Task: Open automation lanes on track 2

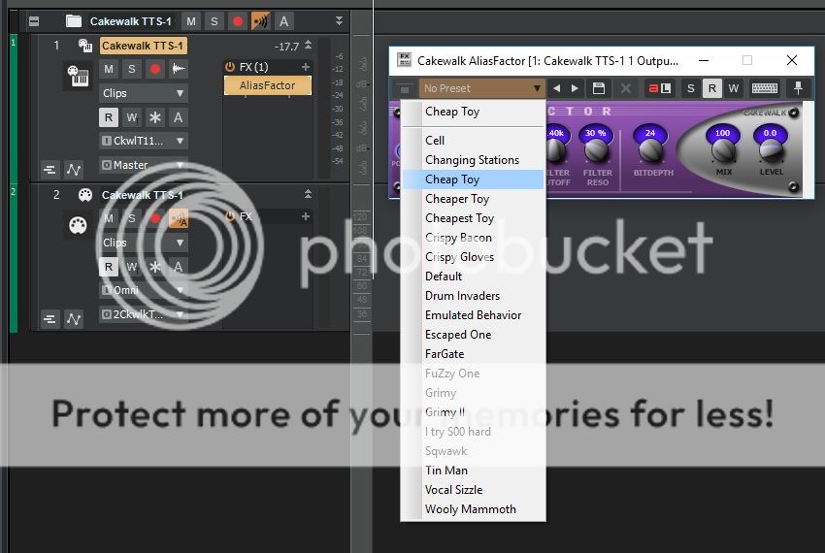Action: point(75,319)
